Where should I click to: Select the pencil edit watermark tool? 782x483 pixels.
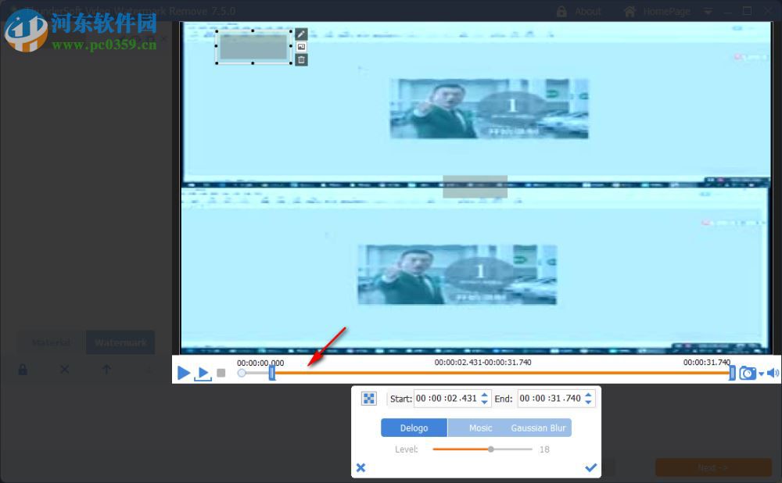pos(301,34)
